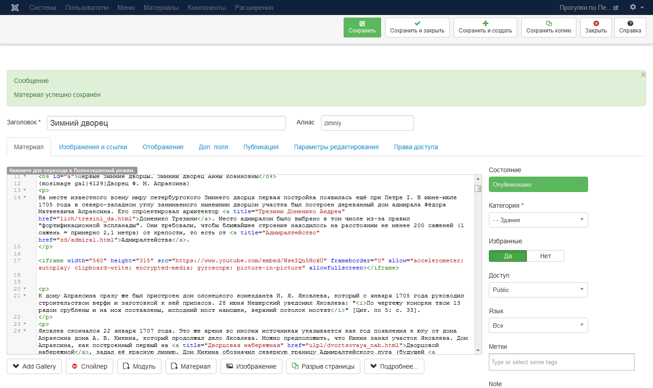Click the Разрыв страницы editor button
Image resolution: width=653 pixels, height=388 pixels.
(x=323, y=366)
